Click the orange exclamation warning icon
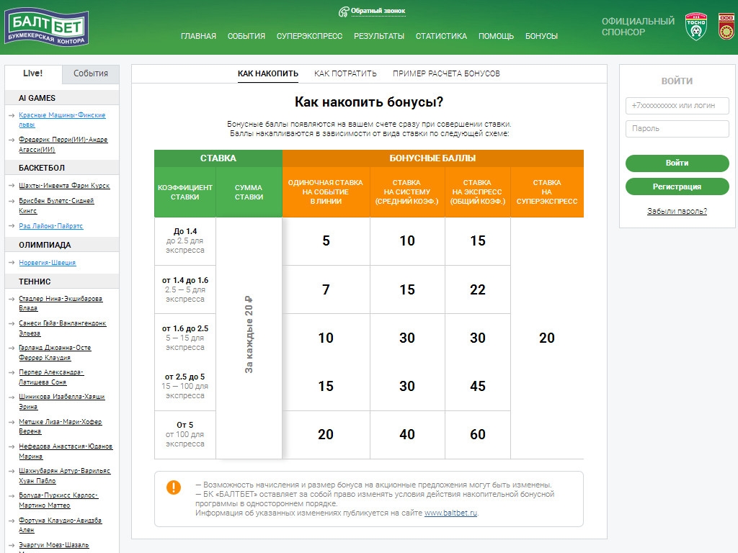738x553 pixels. coord(174,487)
